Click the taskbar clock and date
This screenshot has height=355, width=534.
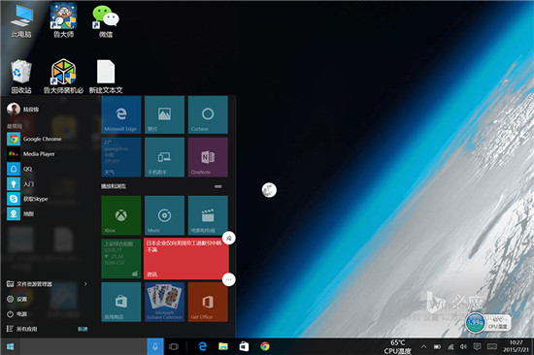click(x=516, y=346)
